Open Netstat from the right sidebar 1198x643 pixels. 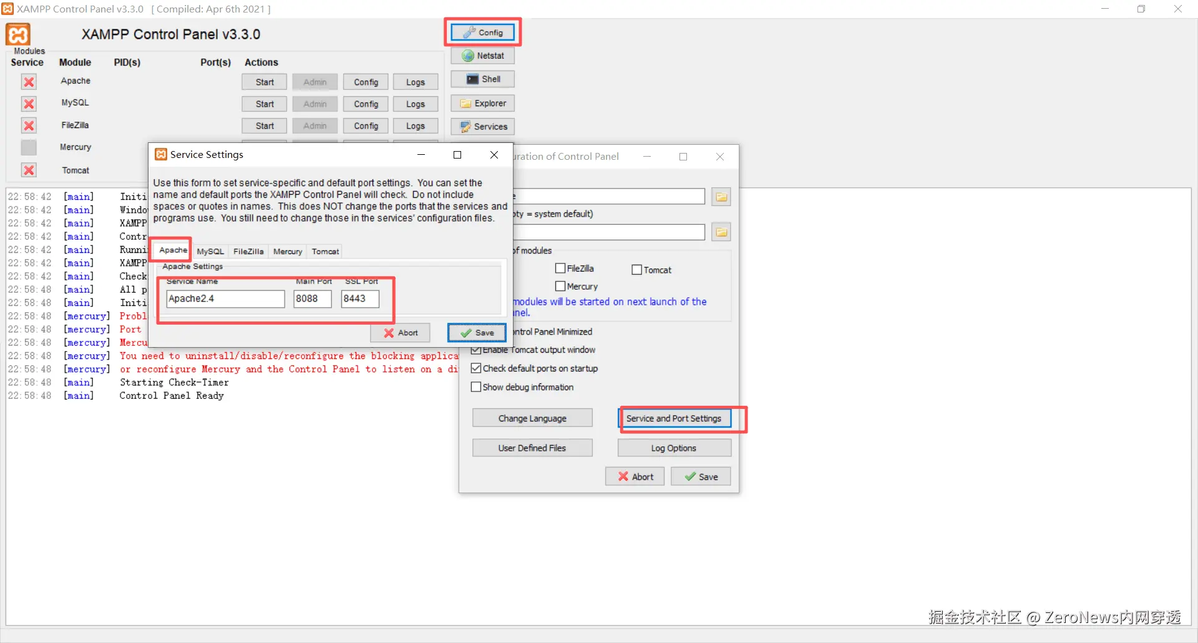click(483, 56)
